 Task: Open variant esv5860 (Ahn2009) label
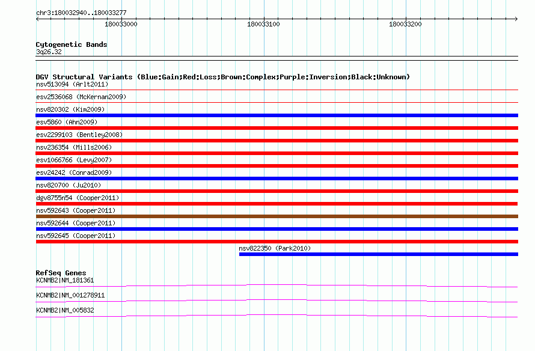tap(67, 122)
